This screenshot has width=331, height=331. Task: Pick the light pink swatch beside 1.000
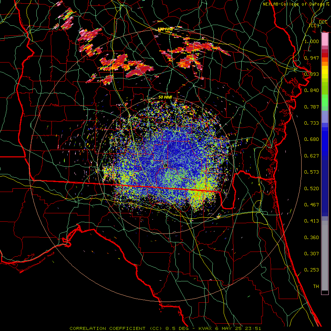[x=325, y=39]
